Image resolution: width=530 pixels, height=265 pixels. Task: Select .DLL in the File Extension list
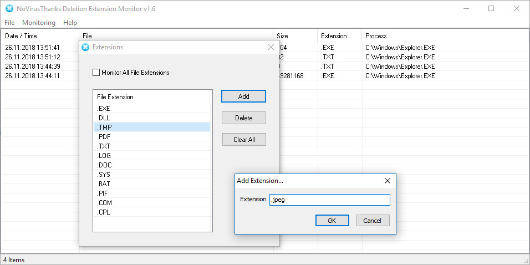pyautogui.click(x=151, y=118)
